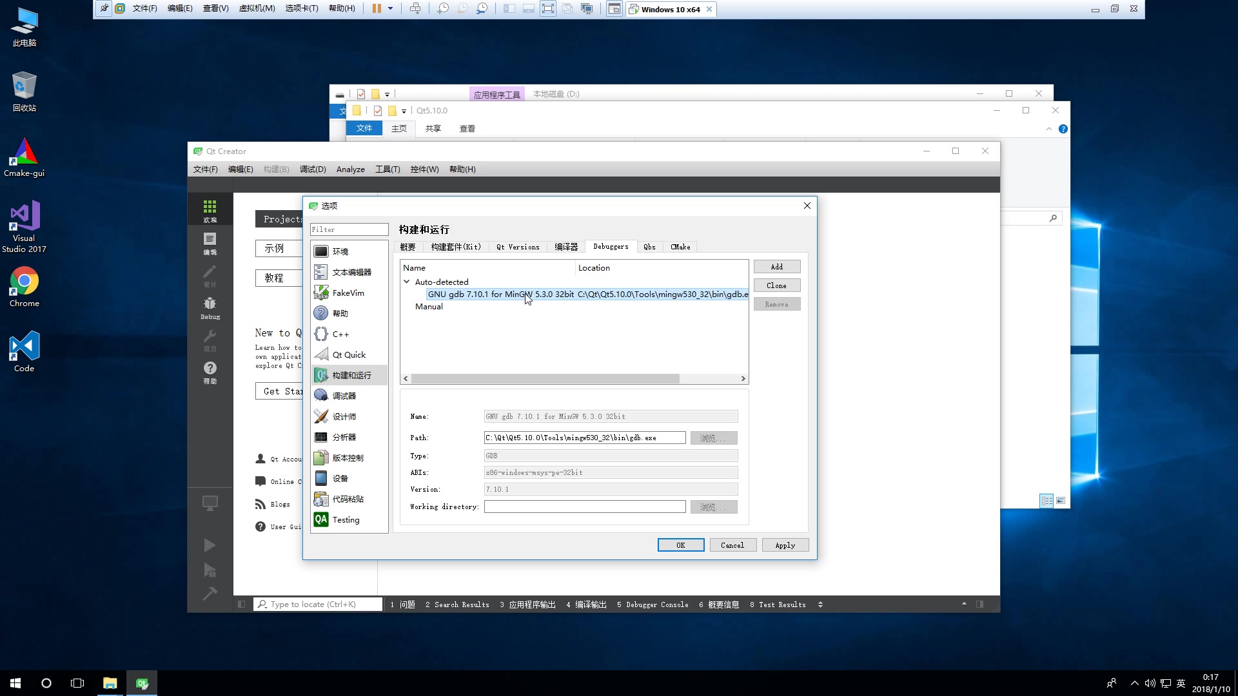Toggle the left sidebar visibility button
The image size is (1238, 696).
point(241,604)
